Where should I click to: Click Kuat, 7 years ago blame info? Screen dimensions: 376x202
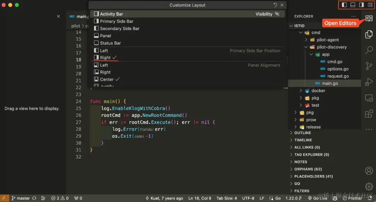[x=164, y=198]
